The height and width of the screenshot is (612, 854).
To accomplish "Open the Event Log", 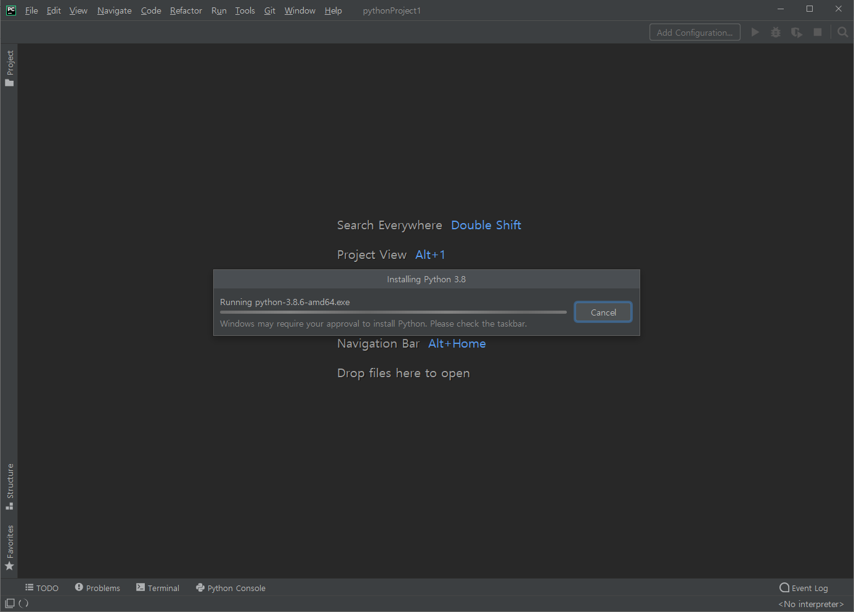I will pos(803,588).
